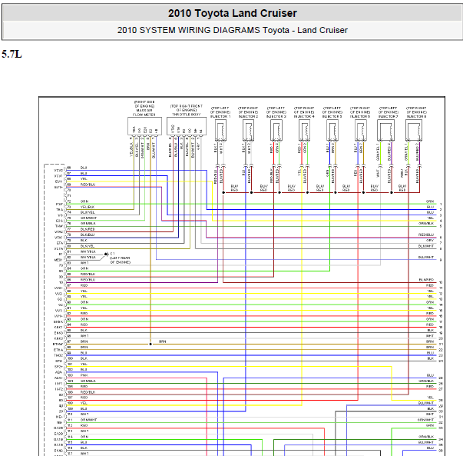Click the GRY label at right output 7

pos(430,241)
